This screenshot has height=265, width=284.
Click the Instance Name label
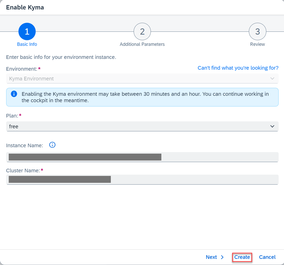click(25, 145)
